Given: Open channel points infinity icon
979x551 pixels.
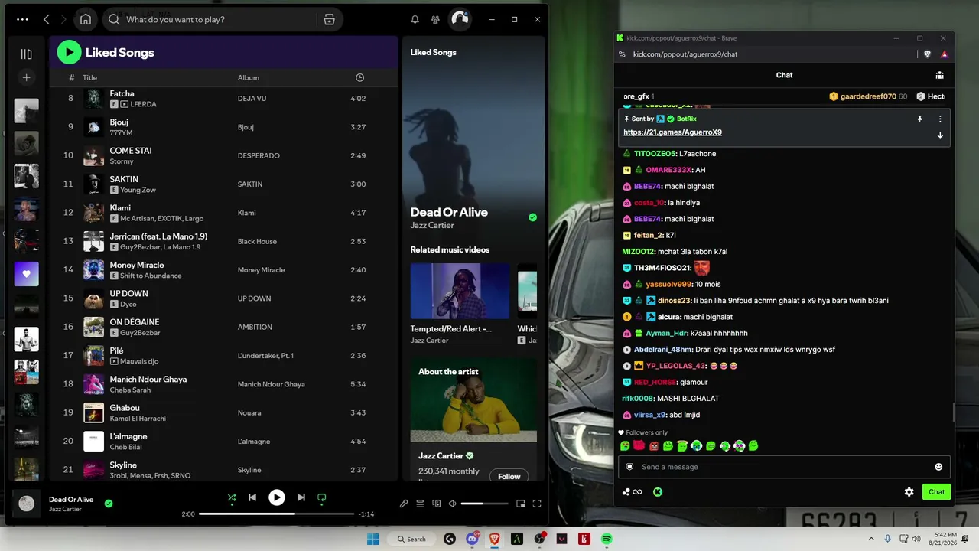Looking at the screenshot, I should (x=632, y=492).
